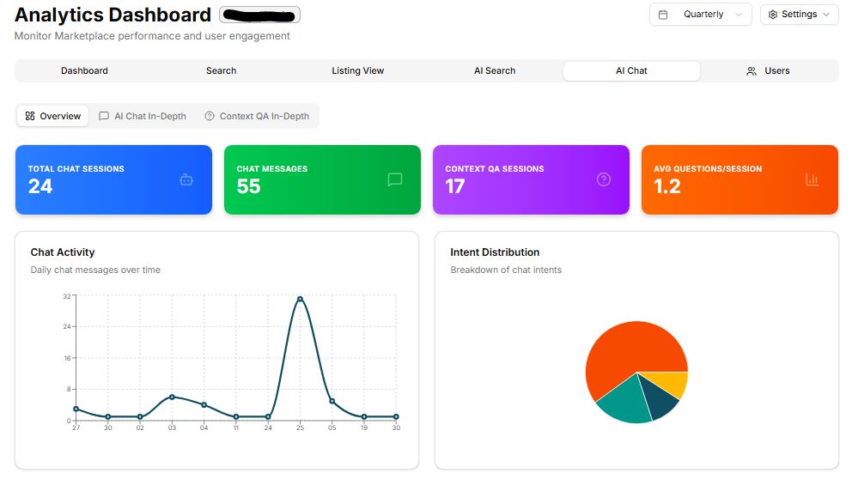
Task: Click the calendar icon beside Quarterly
Action: pyautogui.click(x=663, y=15)
